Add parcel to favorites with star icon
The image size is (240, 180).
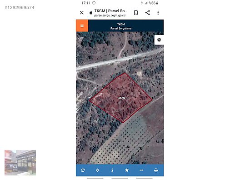point(127,170)
